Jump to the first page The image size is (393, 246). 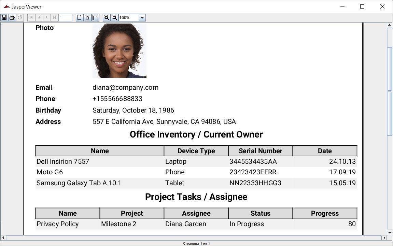click(31, 17)
